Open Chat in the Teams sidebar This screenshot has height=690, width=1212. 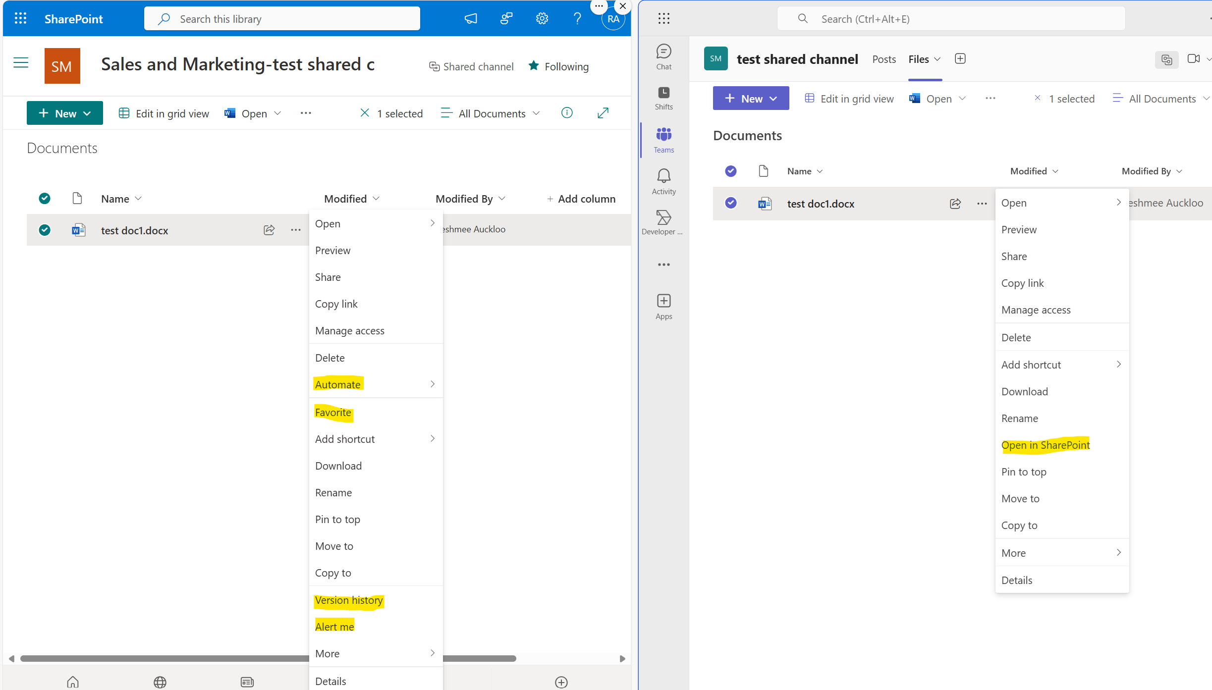tap(663, 57)
